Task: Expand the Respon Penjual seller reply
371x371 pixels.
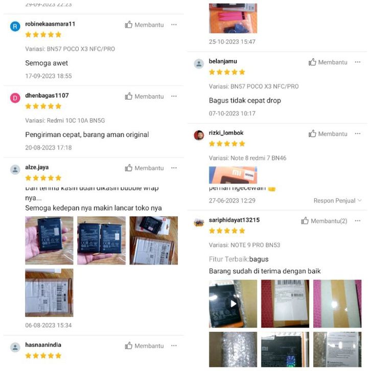Action: click(337, 201)
